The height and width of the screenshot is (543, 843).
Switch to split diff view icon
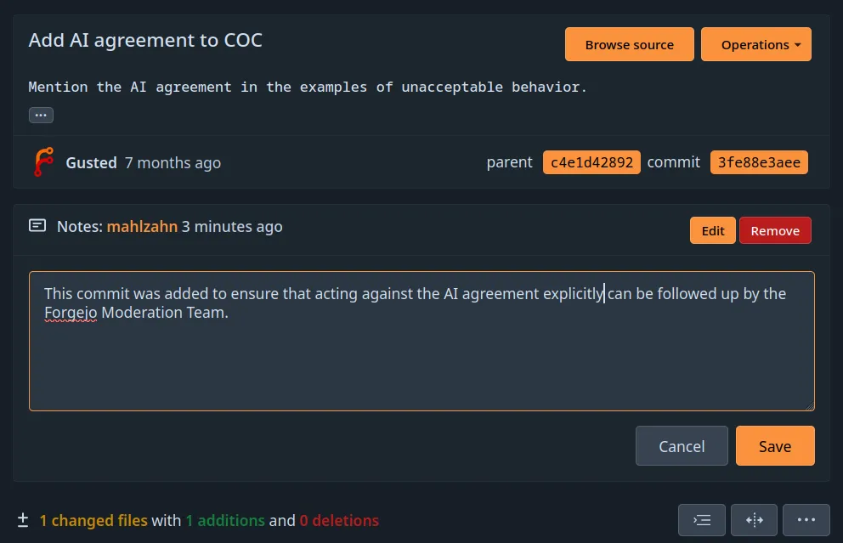[x=753, y=519]
